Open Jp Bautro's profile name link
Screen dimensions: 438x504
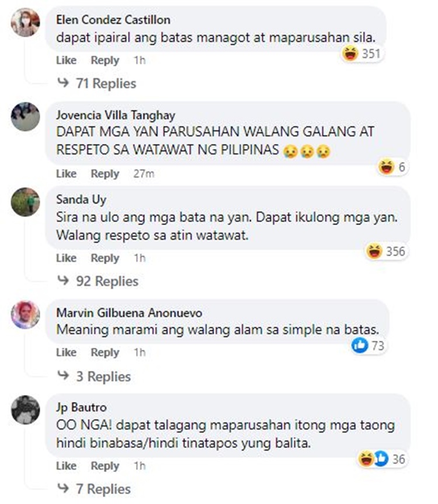[81, 407]
